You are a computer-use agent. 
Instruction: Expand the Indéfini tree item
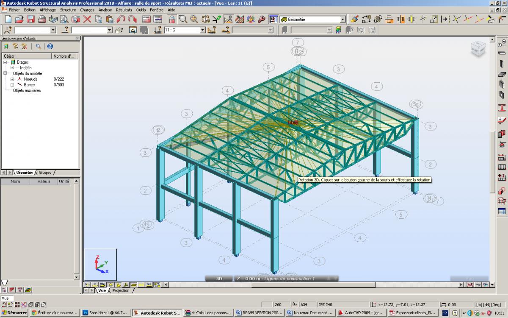(12, 68)
